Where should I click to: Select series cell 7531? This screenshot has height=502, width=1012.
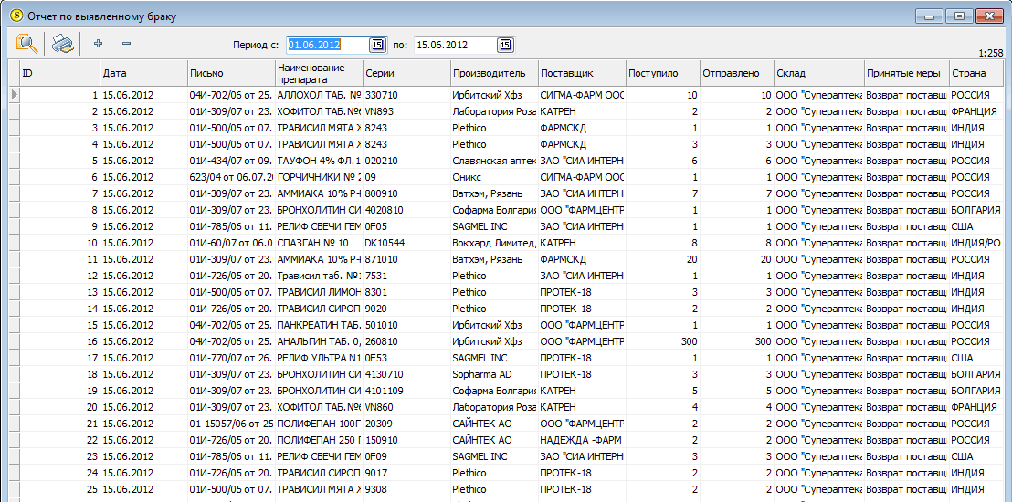(x=407, y=276)
